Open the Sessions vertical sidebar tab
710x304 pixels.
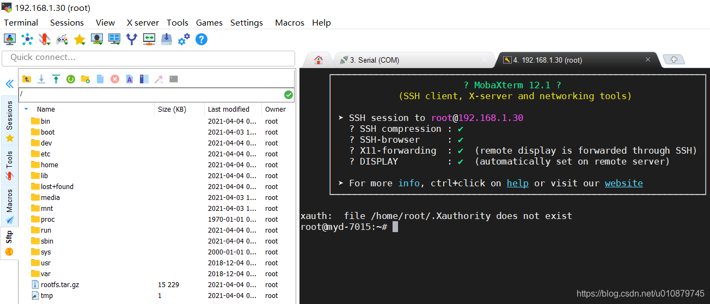coord(9,120)
